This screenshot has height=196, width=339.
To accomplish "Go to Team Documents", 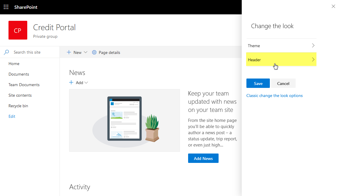I will click(x=24, y=85).
